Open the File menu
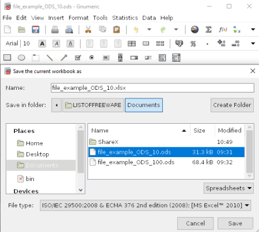This screenshot has width=259, height=232. point(7,18)
